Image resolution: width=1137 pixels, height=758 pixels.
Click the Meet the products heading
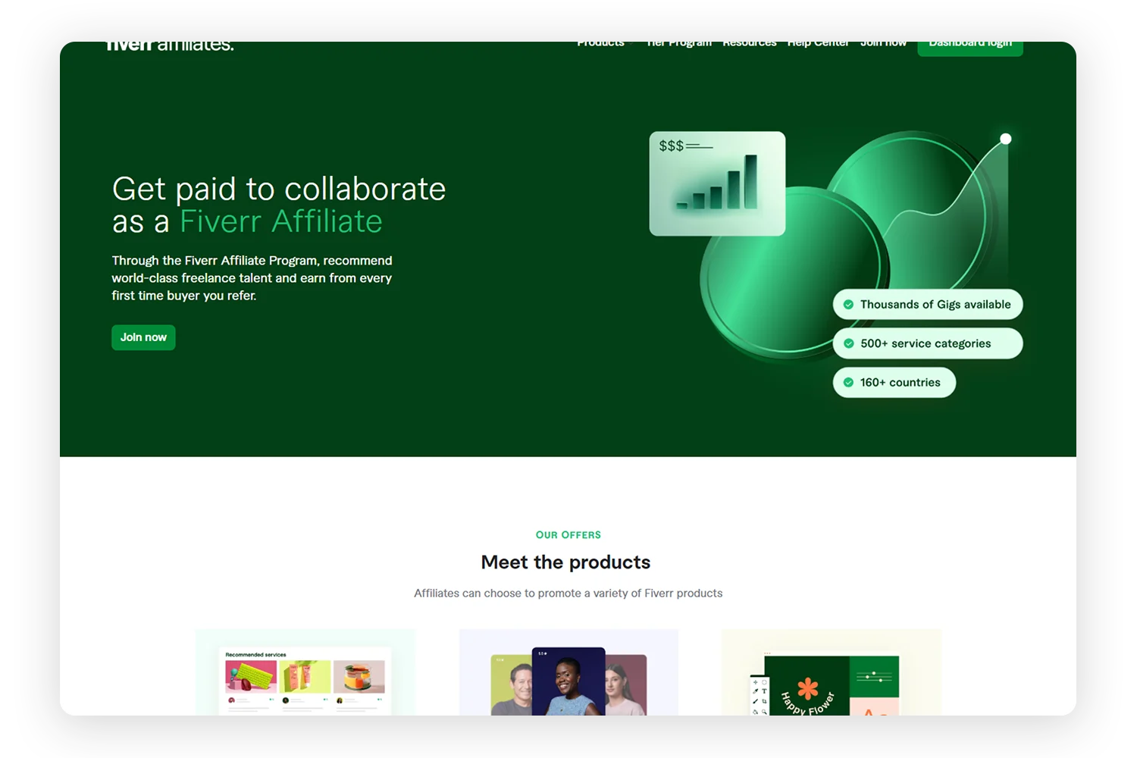pyautogui.click(x=565, y=562)
